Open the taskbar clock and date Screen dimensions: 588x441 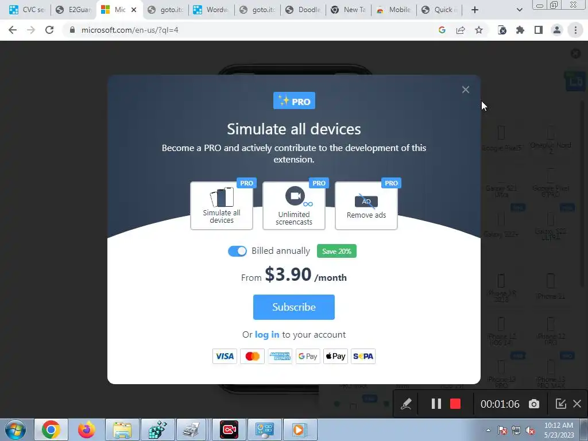pyautogui.click(x=559, y=430)
